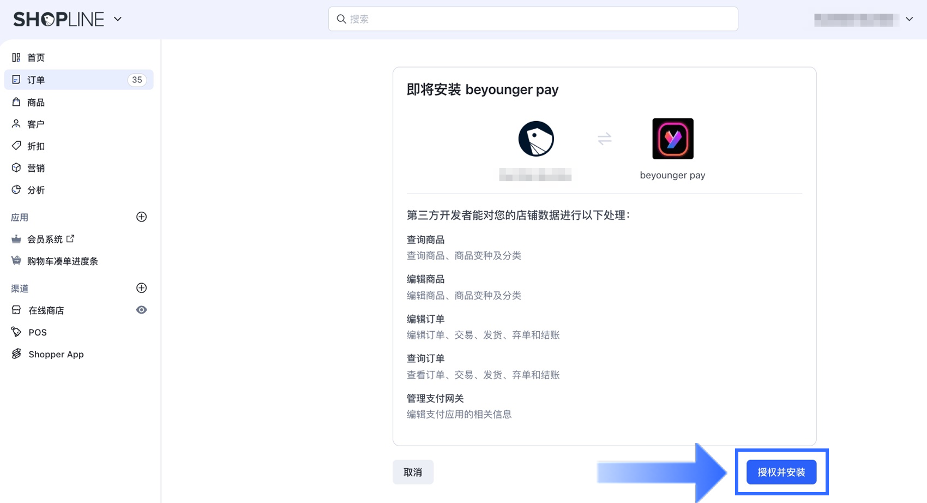The width and height of the screenshot is (927, 503).
Task: Click the 查询订单 permission title
Action: tap(425, 358)
